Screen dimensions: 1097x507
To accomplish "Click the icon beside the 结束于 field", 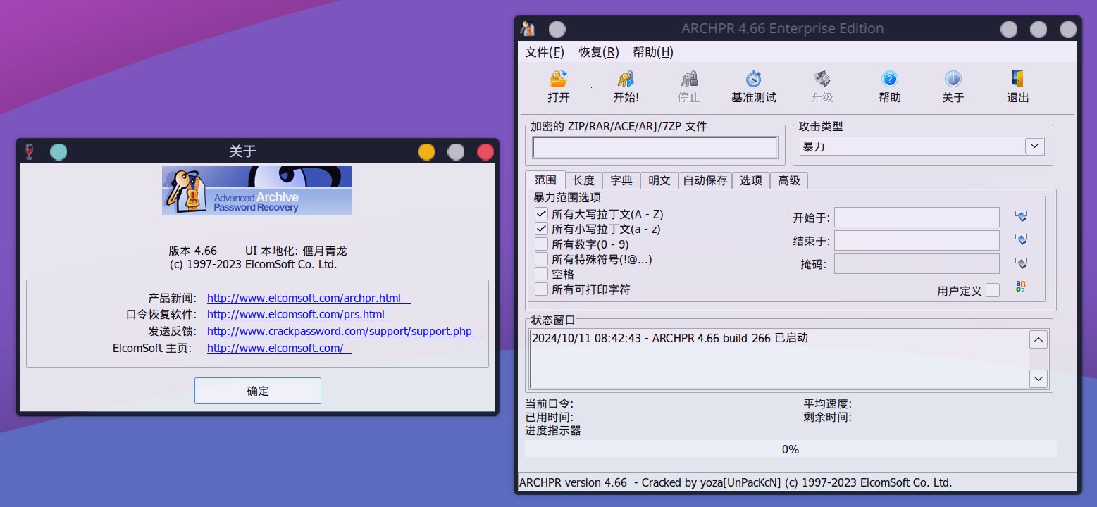I will [1021, 239].
